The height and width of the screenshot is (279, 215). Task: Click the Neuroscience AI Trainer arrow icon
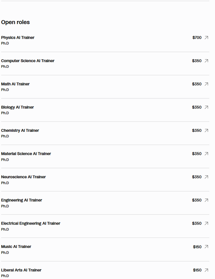click(206, 177)
